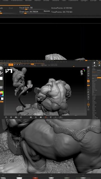The image size is (101, 179).
Task: Toggle the Zcut mode button
Action: [11, 8]
